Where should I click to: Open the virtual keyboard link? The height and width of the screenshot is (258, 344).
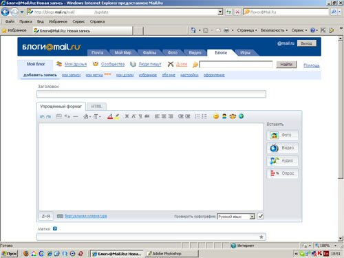tap(85, 216)
